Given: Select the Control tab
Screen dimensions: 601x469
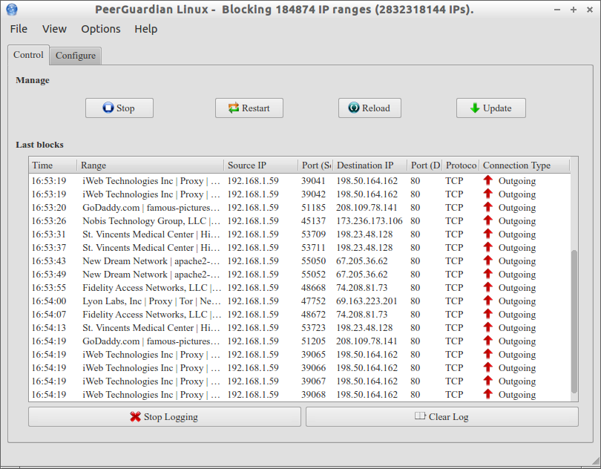Looking at the screenshot, I should (x=28, y=55).
